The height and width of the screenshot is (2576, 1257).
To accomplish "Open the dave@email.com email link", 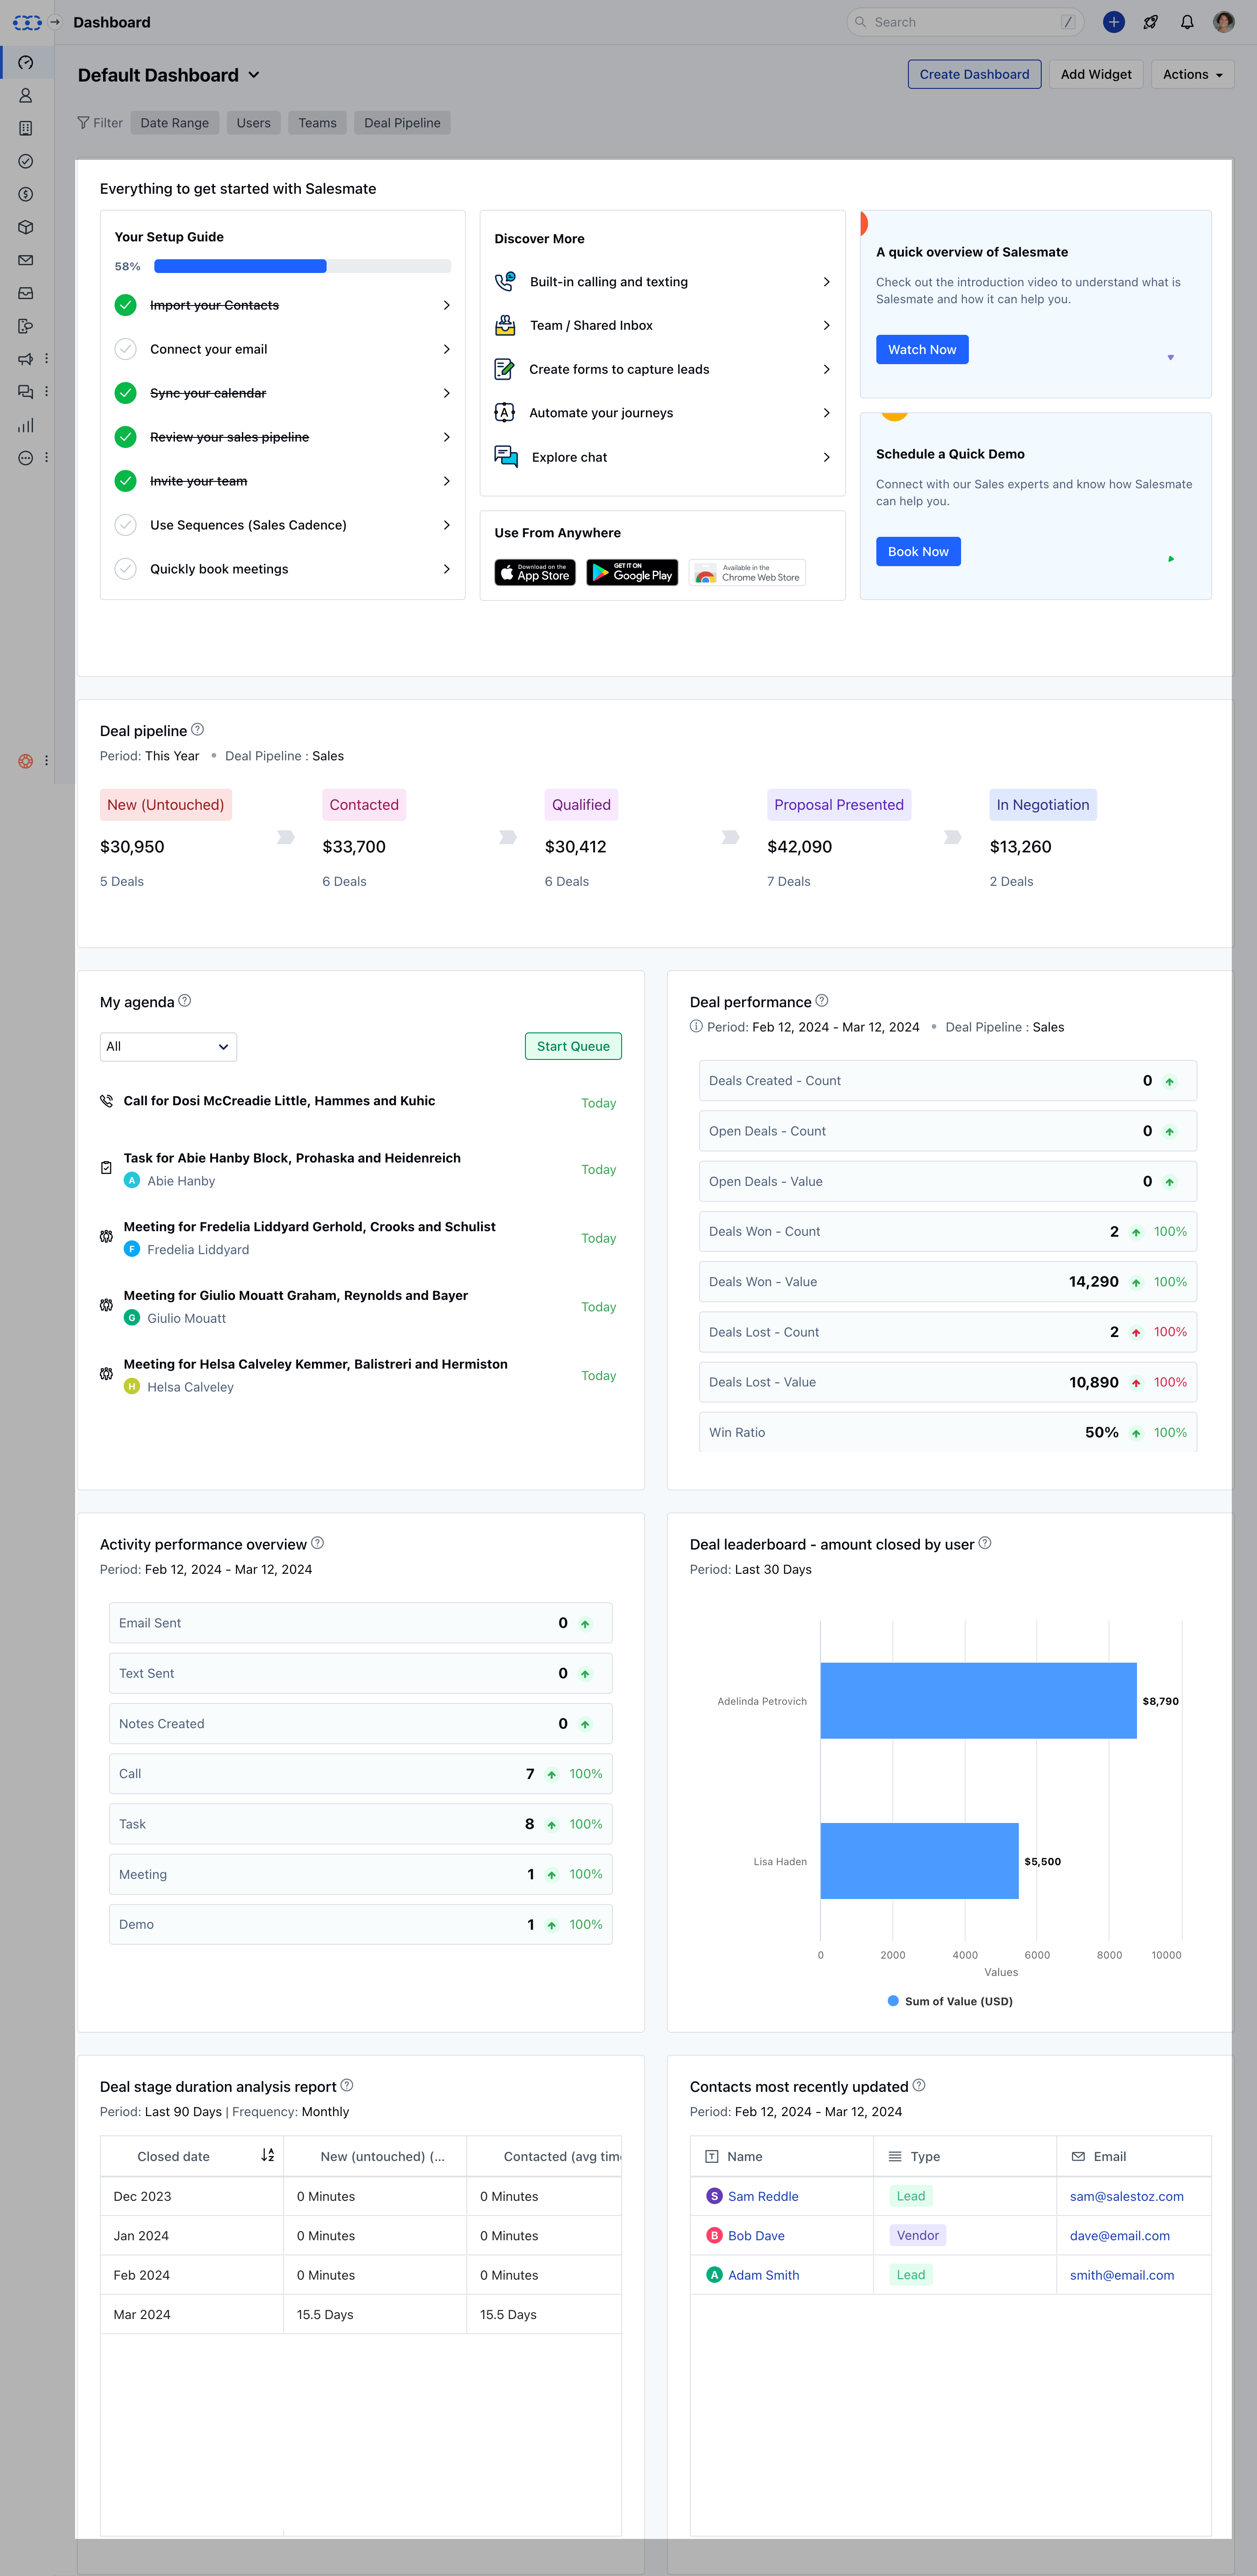I will tap(1119, 2235).
